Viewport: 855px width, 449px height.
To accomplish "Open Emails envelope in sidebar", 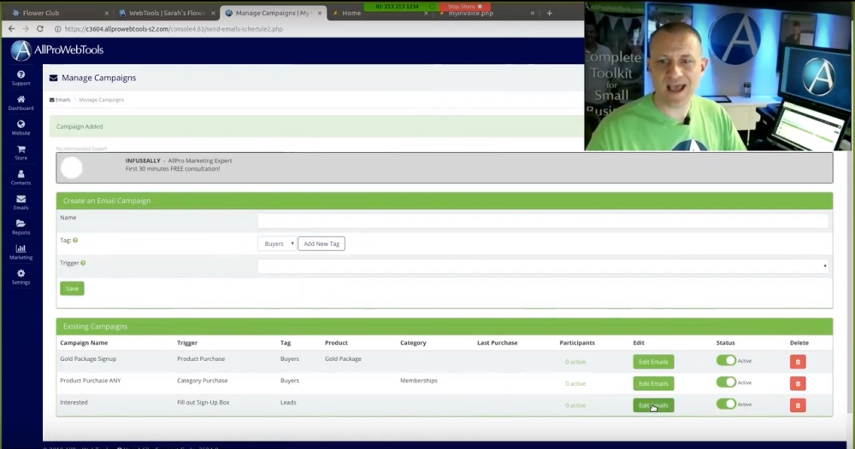I will [x=21, y=202].
